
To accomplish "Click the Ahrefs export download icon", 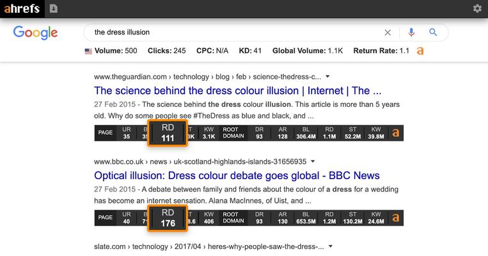I will pos(54,8).
